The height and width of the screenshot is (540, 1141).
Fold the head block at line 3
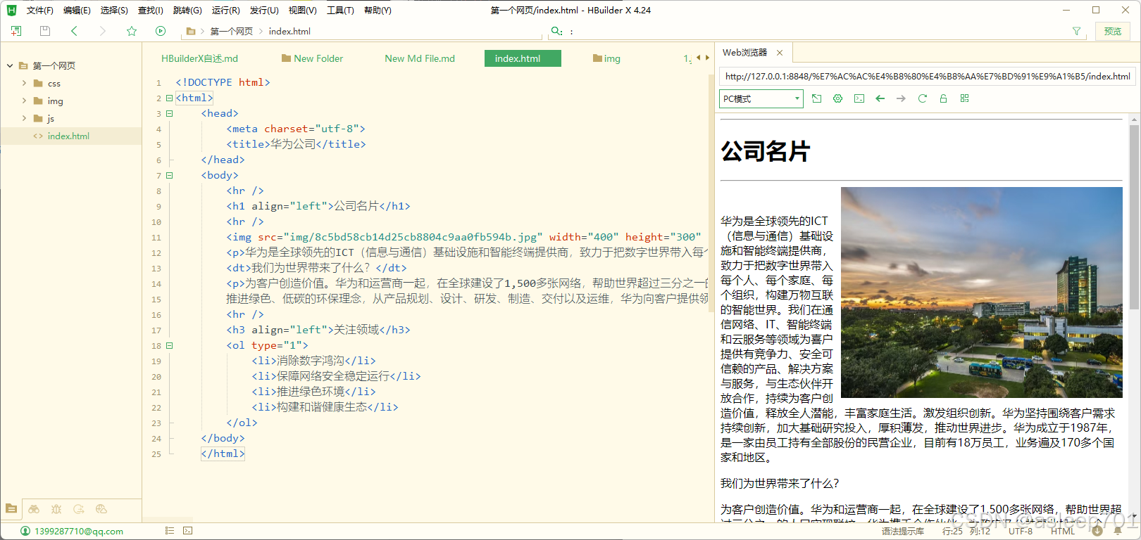tap(169, 113)
